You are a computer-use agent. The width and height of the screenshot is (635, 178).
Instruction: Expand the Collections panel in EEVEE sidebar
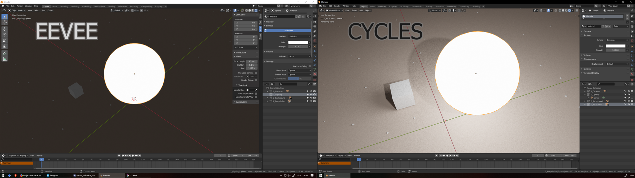(241, 52)
